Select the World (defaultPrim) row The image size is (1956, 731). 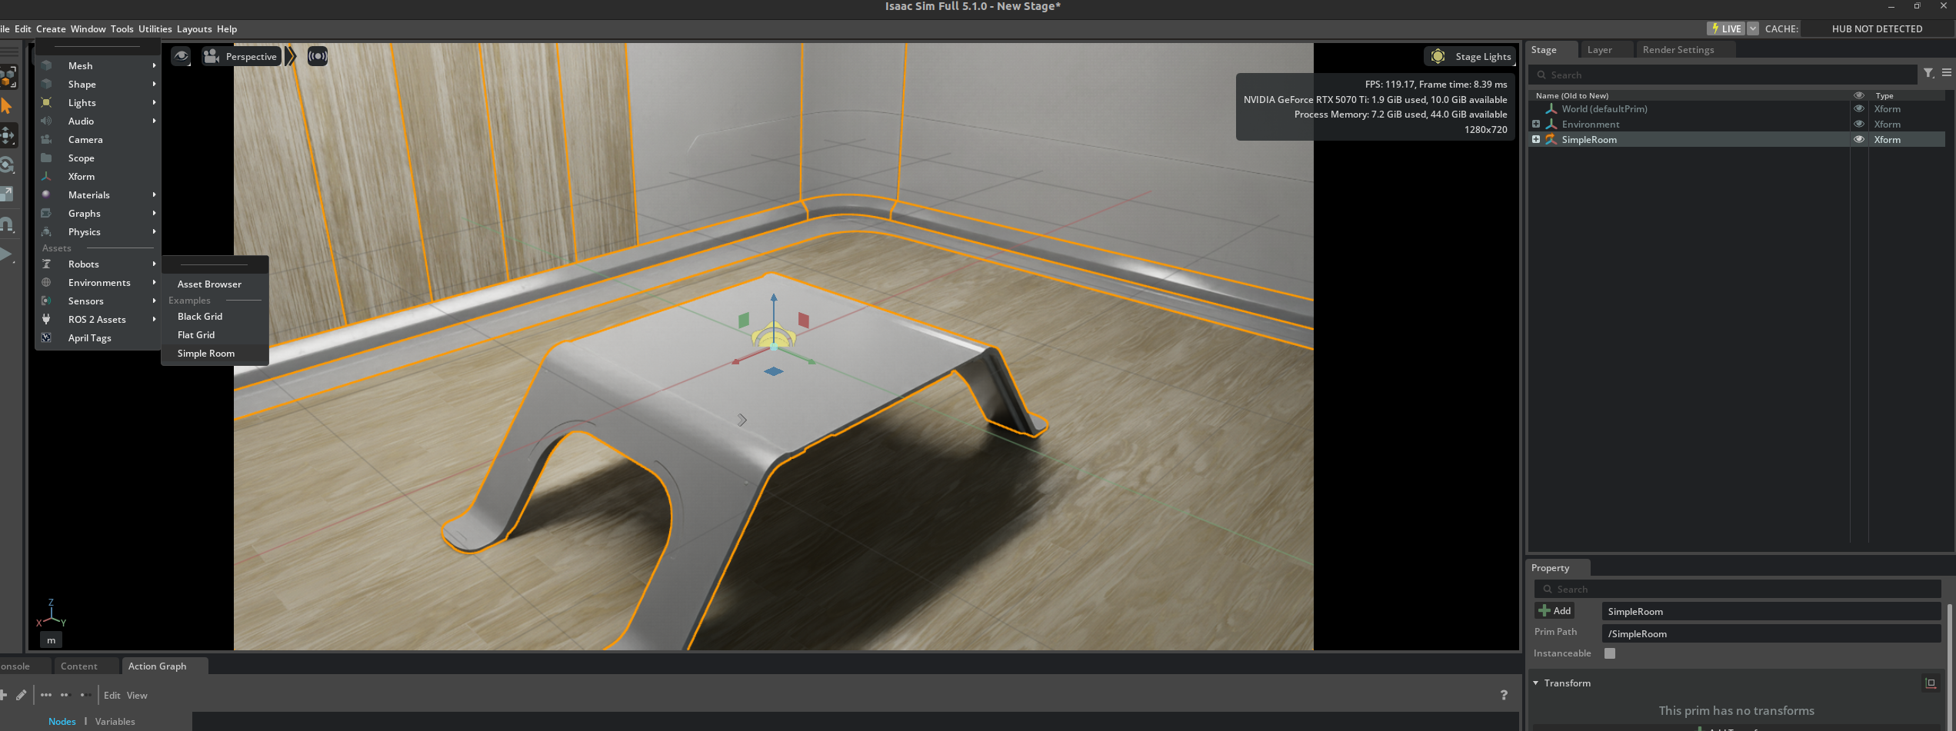pos(1737,108)
